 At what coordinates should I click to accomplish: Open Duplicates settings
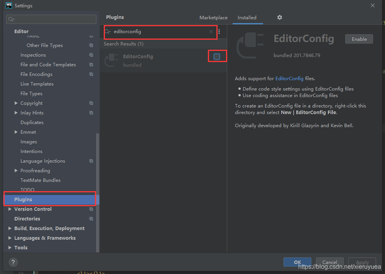[x=32, y=123]
